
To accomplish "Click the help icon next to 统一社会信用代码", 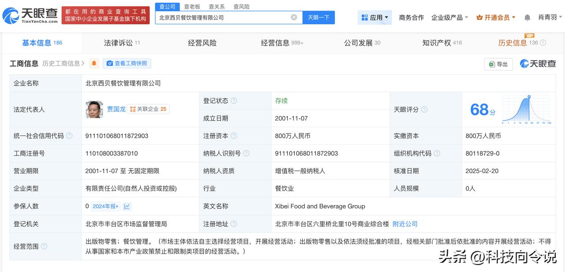I will pyautogui.click(x=69, y=136).
